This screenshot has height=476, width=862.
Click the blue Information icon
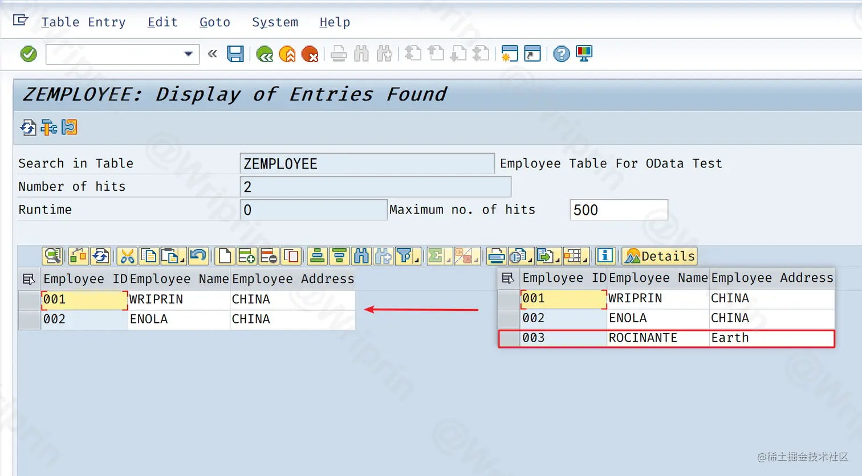605,256
